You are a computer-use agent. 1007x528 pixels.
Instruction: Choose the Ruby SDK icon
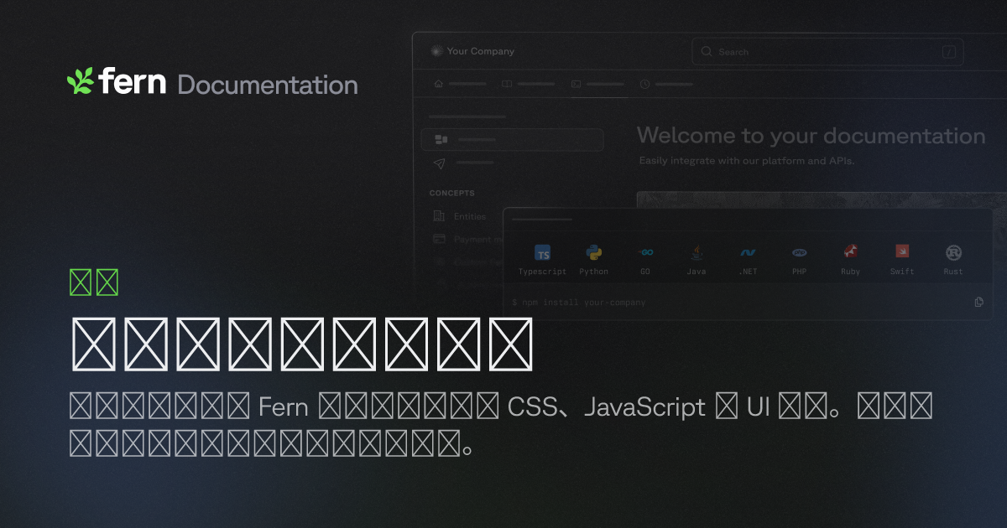(x=851, y=251)
